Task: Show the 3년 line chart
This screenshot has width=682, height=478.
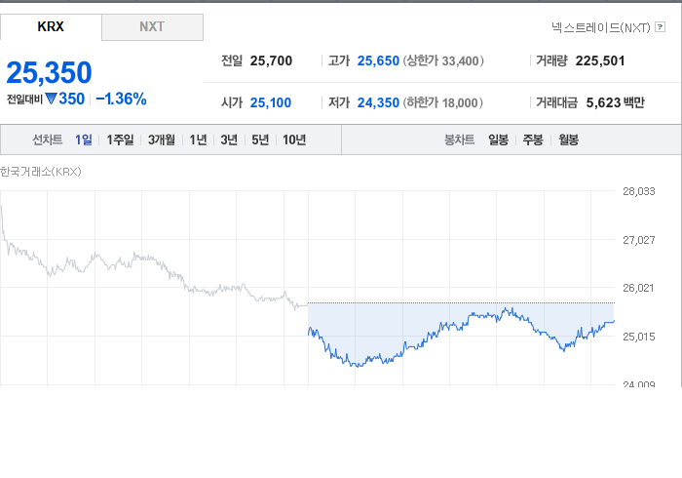Action: click(229, 139)
